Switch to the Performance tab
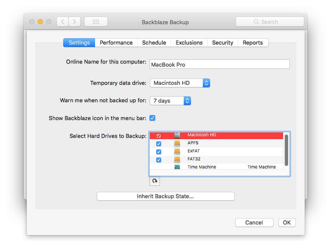The width and height of the screenshot is (331, 244). coord(116,42)
